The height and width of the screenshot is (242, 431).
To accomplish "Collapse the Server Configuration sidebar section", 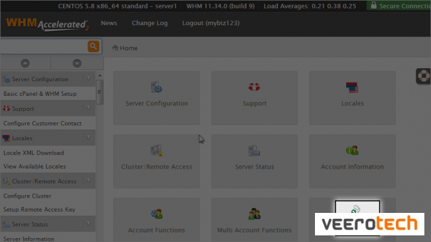I will coord(88,79).
